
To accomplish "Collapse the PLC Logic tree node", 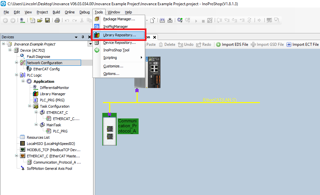I will click(17, 75).
